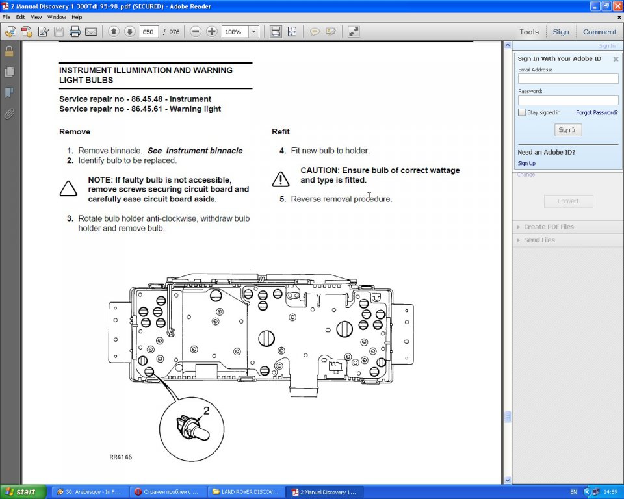
Task: Toggle the Stay signed in checkbox
Action: [x=522, y=112]
